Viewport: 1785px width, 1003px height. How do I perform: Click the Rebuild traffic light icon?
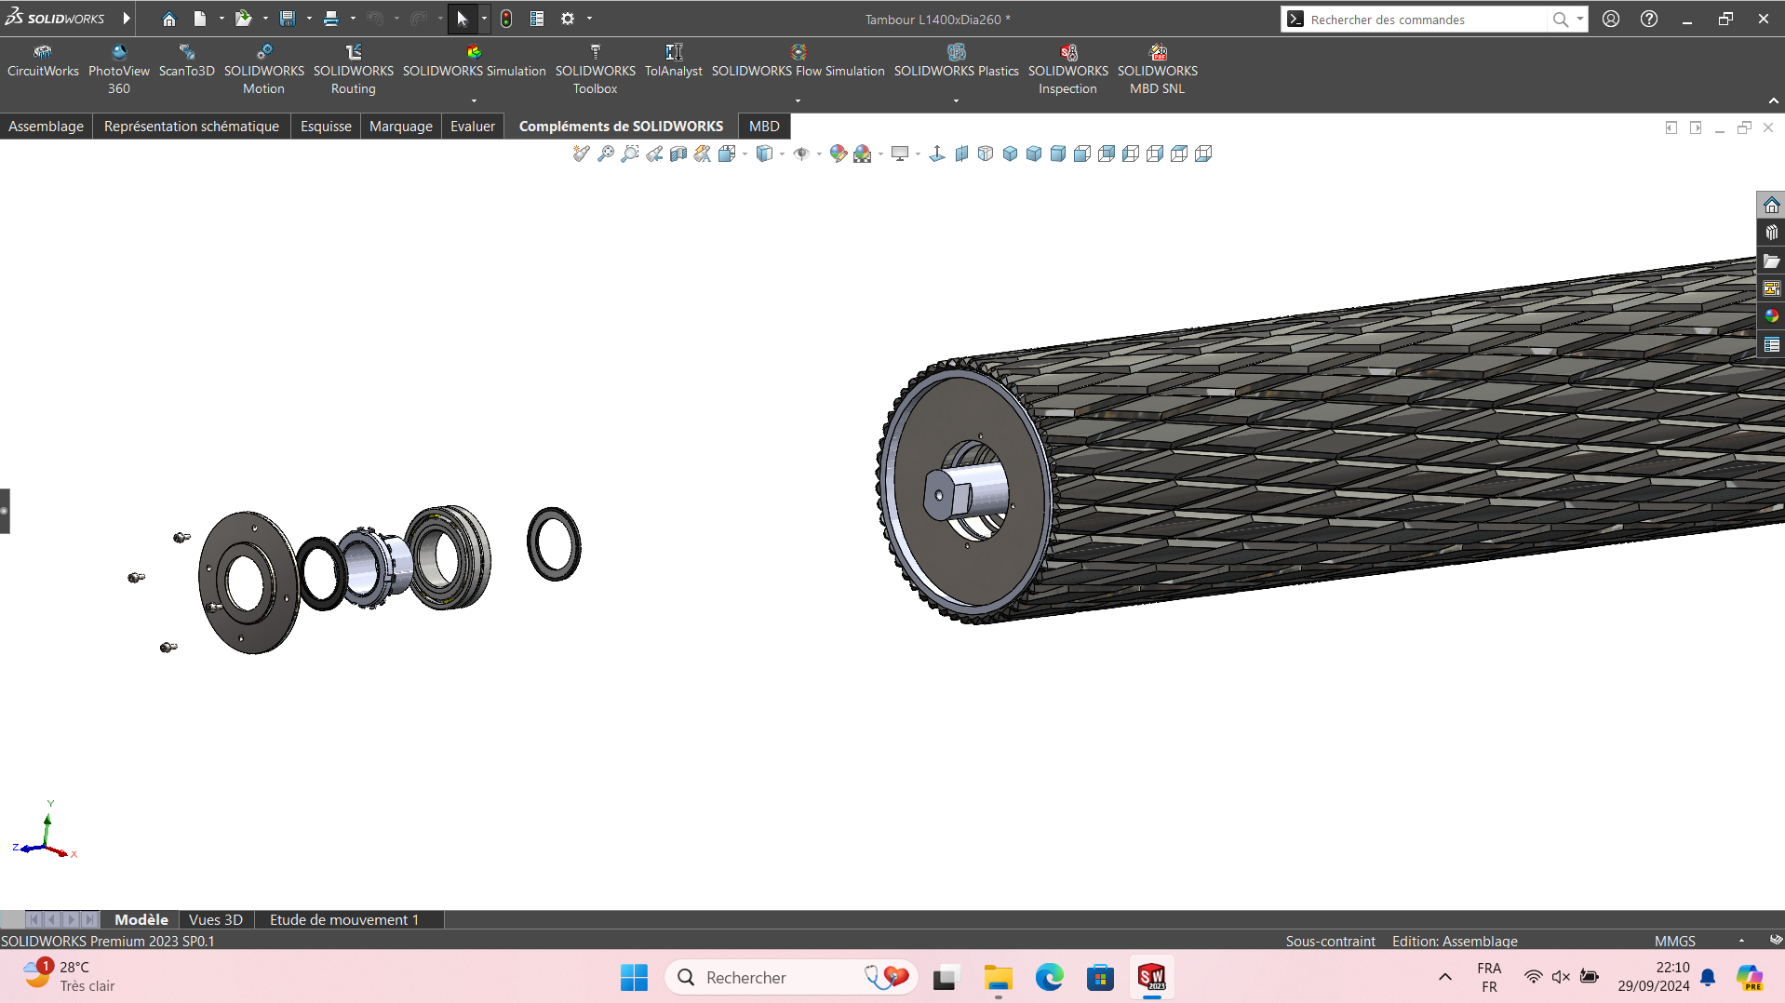tap(506, 19)
